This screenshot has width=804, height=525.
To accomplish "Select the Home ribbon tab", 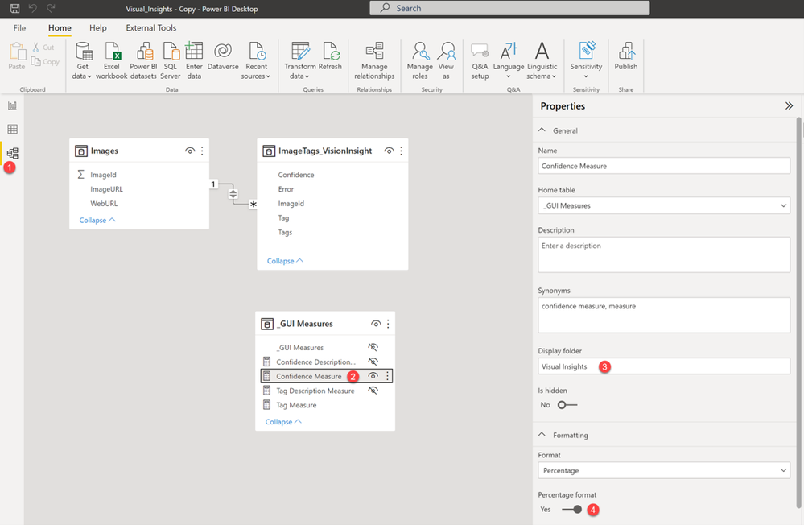I will pos(60,27).
